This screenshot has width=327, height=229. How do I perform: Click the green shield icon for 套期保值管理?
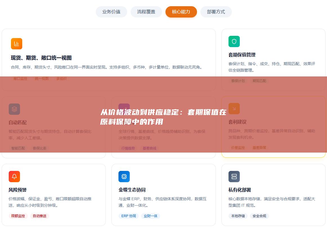coord(234,41)
